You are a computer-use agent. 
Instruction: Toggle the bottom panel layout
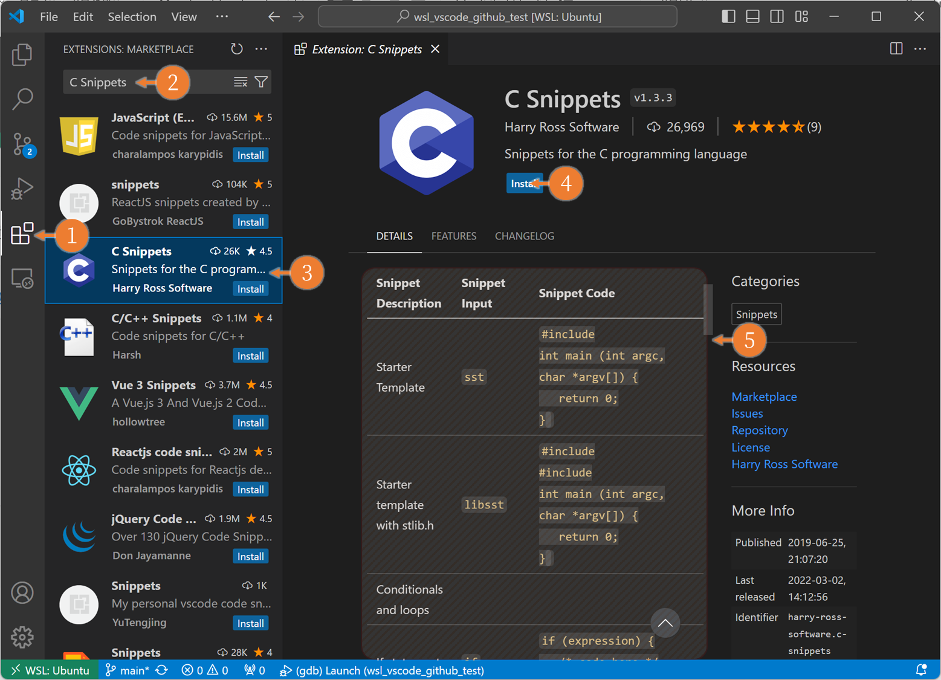tap(753, 17)
